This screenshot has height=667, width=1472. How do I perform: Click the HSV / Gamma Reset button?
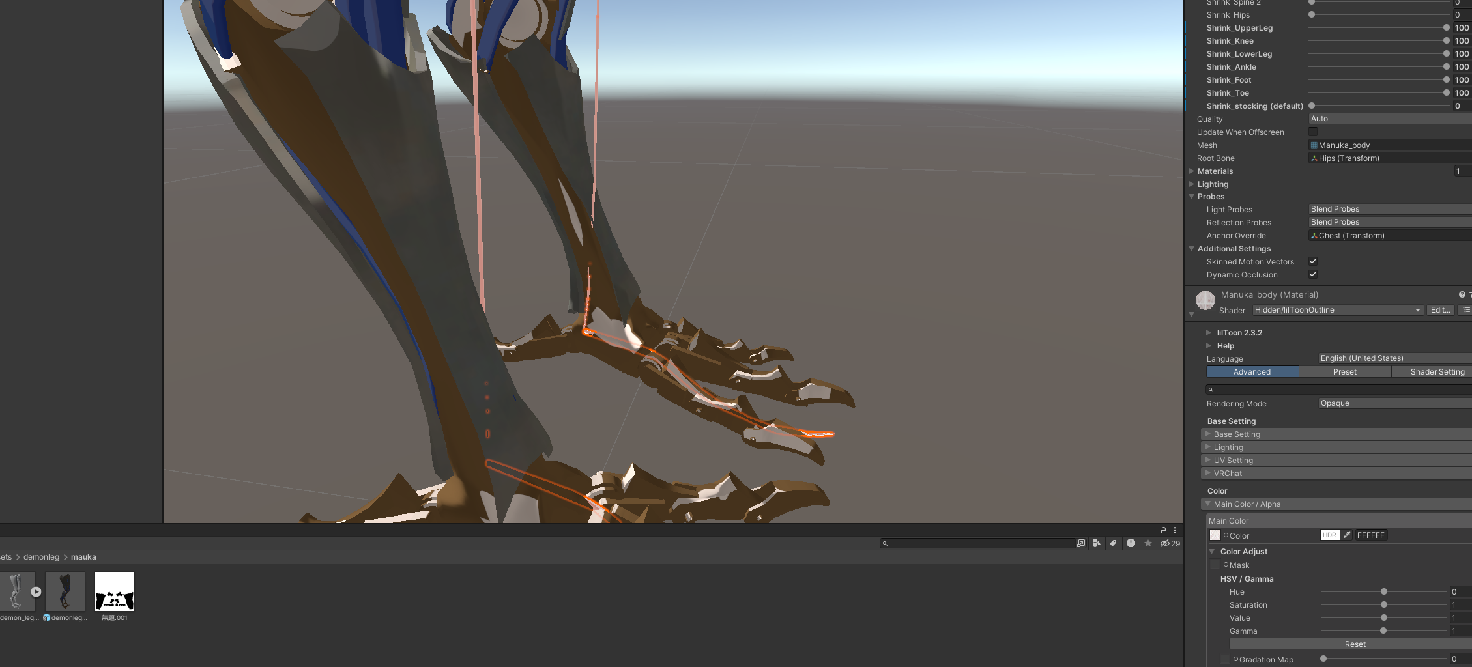tap(1351, 644)
